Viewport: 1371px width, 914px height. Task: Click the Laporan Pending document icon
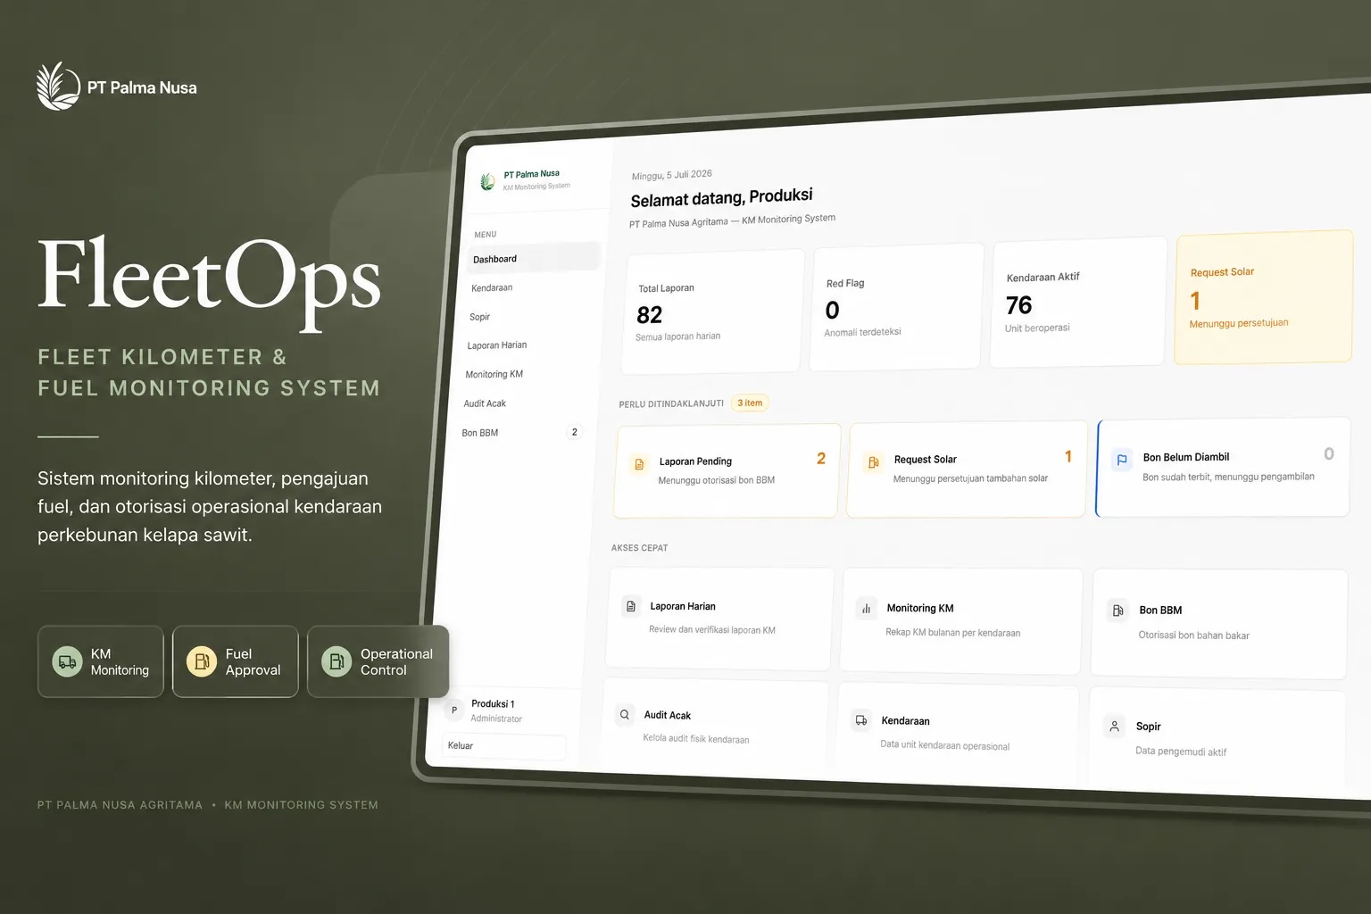639,464
